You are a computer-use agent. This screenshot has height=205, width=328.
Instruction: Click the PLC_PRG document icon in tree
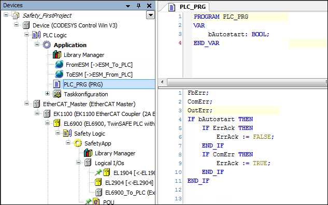(56, 84)
